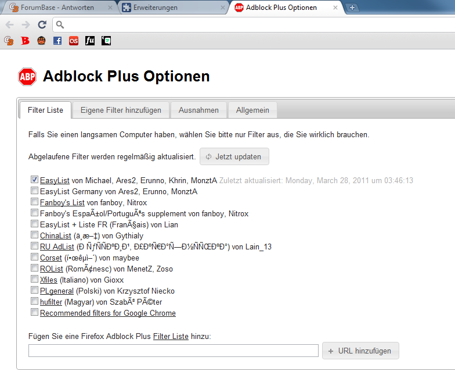
Task: Open the Filter Liste hyperlink
Action: (171, 336)
